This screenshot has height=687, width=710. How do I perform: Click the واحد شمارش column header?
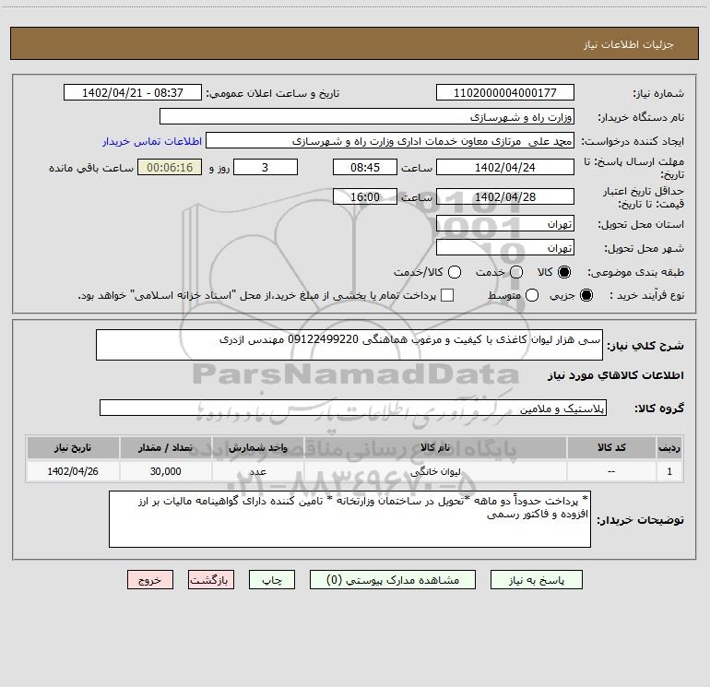[x=258, y=447]
